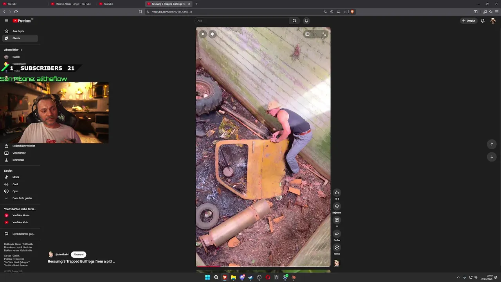Screen dimensions: 501x282
Task: Open the sound source thumbnail below Remix
Action: point(337,263)
